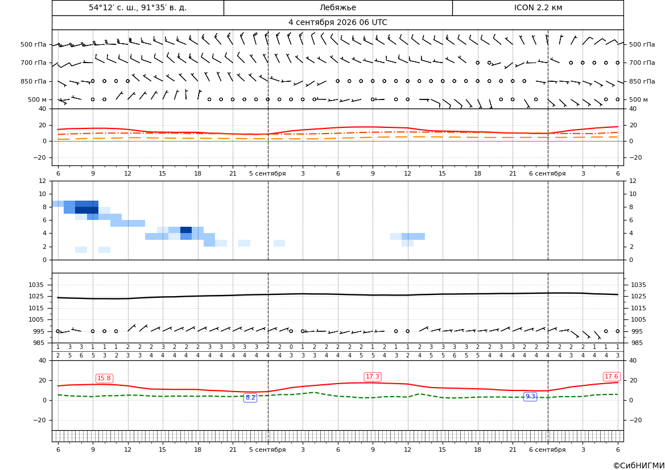Viewport: 665px width, 470px height.
Task: Click the red 15.8 maximum temperature label
Action: 104,378
